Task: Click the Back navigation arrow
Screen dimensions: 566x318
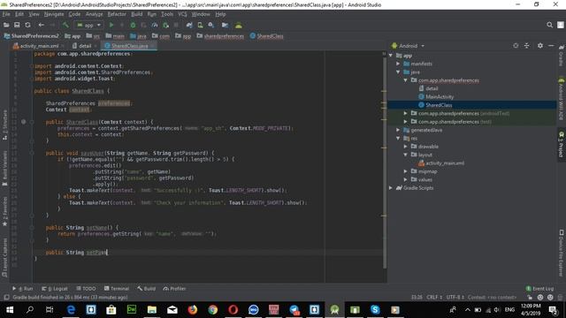Action: click(x=42, y=25)
